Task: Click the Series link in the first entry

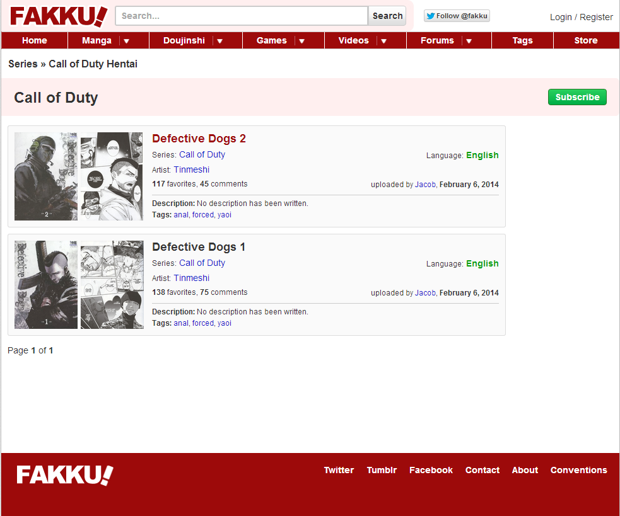Action: pyautogui.click(x=202, y=154)
